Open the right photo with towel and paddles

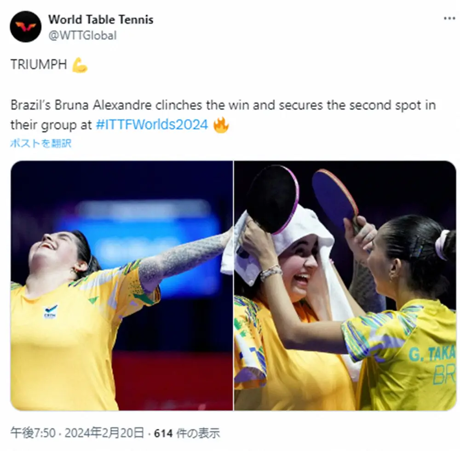tap(345, 285)
